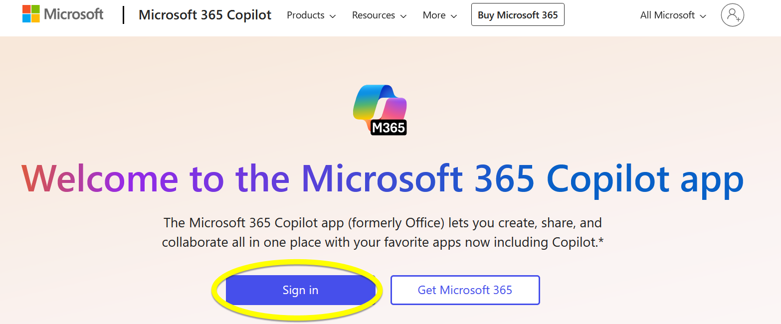Screen dimensions: 781x324
Task: Go to Microsoft 365 Copilot header link
Action: click(205, 15)
